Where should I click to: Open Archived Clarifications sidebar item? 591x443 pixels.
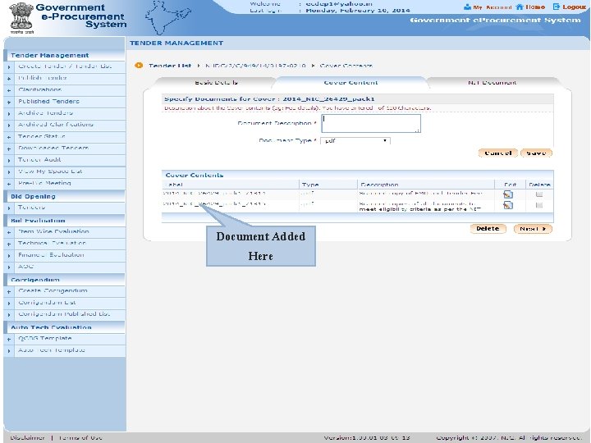pyautogui.click(x=56, y=125)
